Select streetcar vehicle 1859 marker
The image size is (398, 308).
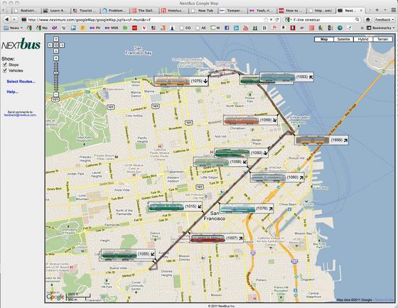321,140
